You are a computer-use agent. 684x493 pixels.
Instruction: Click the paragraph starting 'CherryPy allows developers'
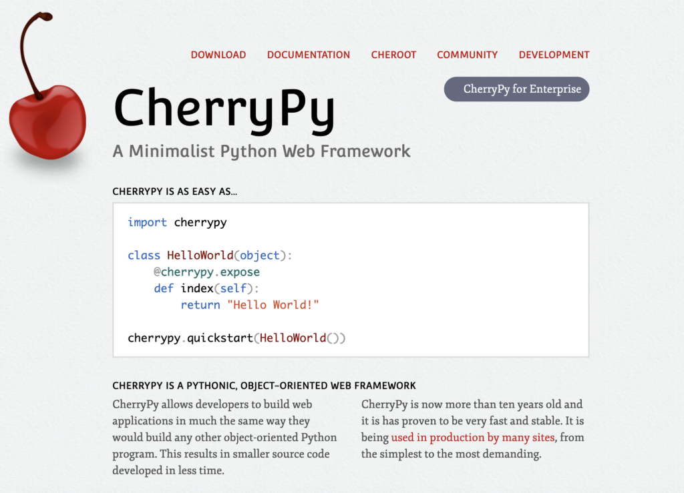point(224,437)
